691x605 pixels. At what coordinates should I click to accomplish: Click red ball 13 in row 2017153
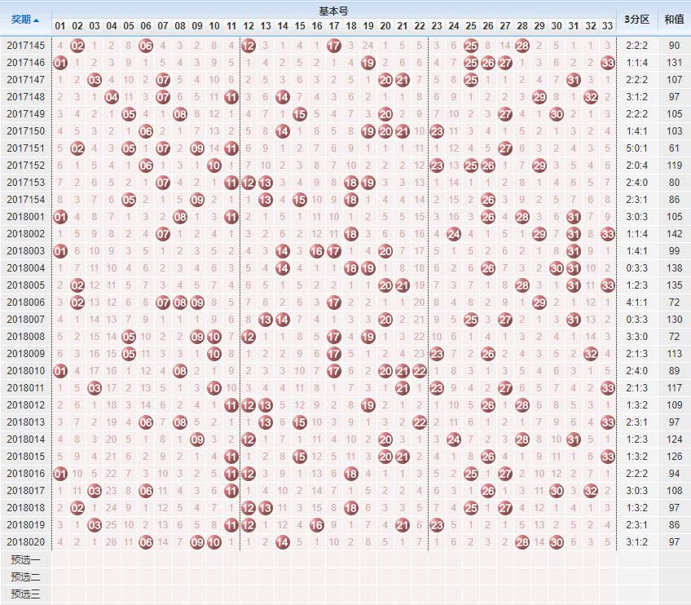coord(266,183)
